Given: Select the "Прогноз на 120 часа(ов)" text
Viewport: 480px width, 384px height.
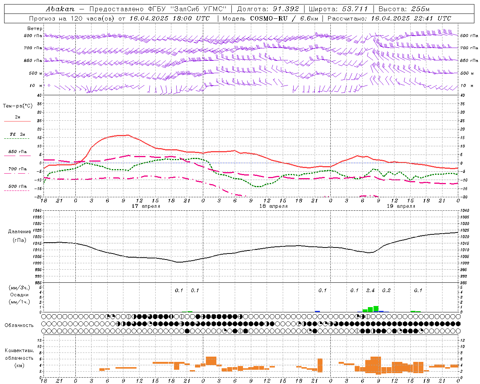Looking at the screenshot, I should (x=72, y=18).
